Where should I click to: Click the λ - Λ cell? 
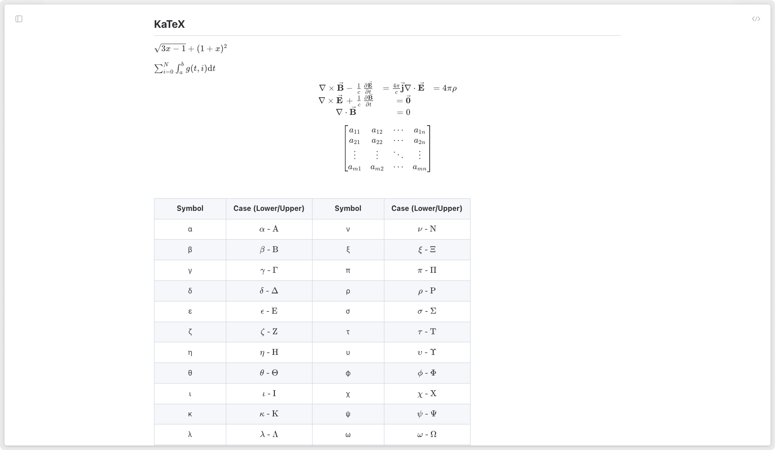pyautogui.click(x=269, y=435)
